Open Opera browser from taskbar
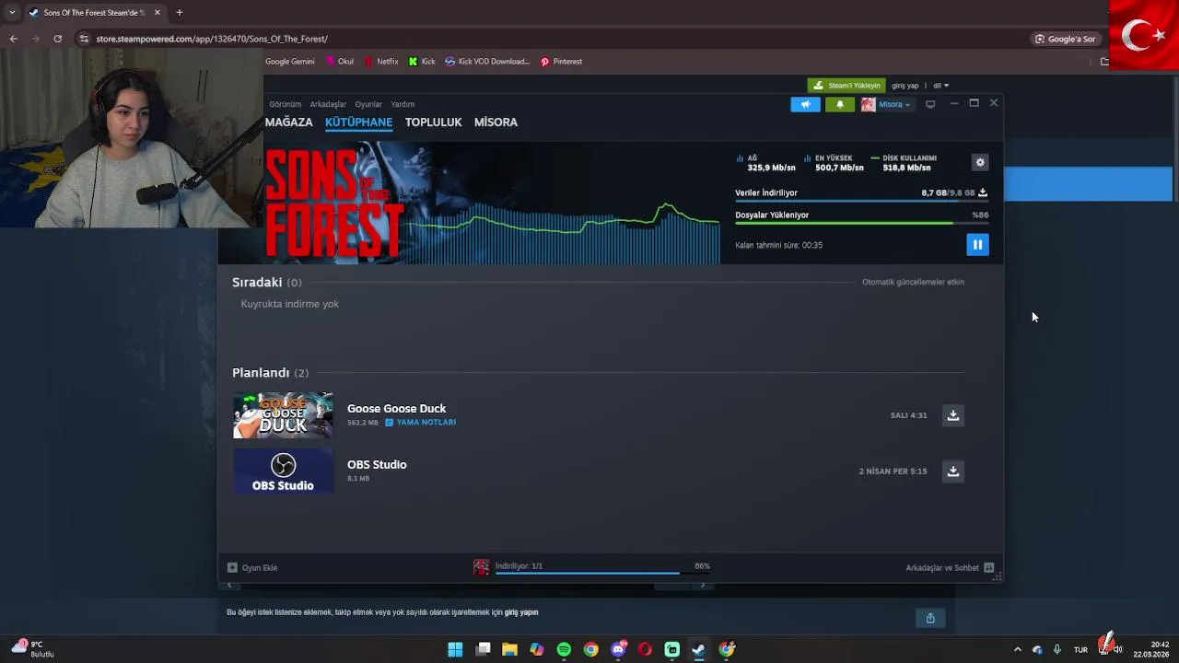Screen dimensions: 1179x663 point(645,650)
